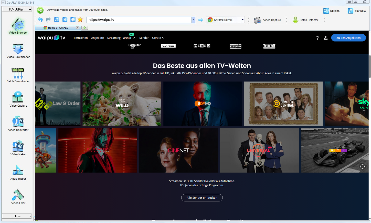
Task: Refresh the current page
Action: tap(57, 20)
